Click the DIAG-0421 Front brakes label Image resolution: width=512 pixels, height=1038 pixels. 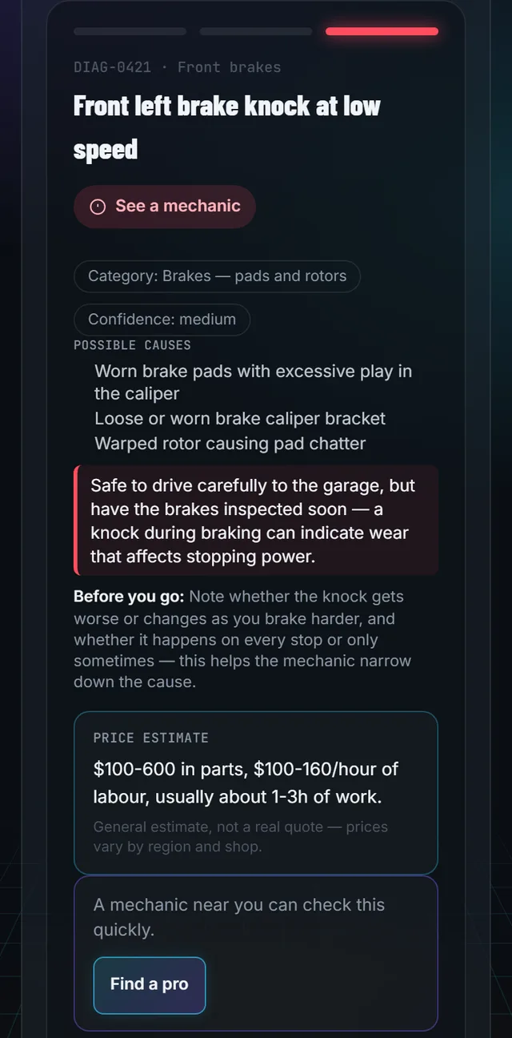point(178,67)
